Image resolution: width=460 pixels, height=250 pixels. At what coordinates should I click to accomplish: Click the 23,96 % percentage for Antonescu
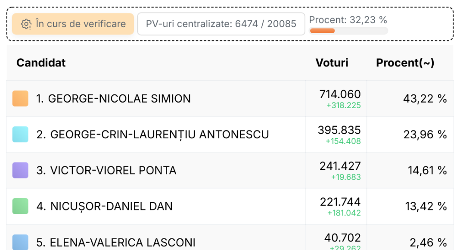(x=425, y=134)
